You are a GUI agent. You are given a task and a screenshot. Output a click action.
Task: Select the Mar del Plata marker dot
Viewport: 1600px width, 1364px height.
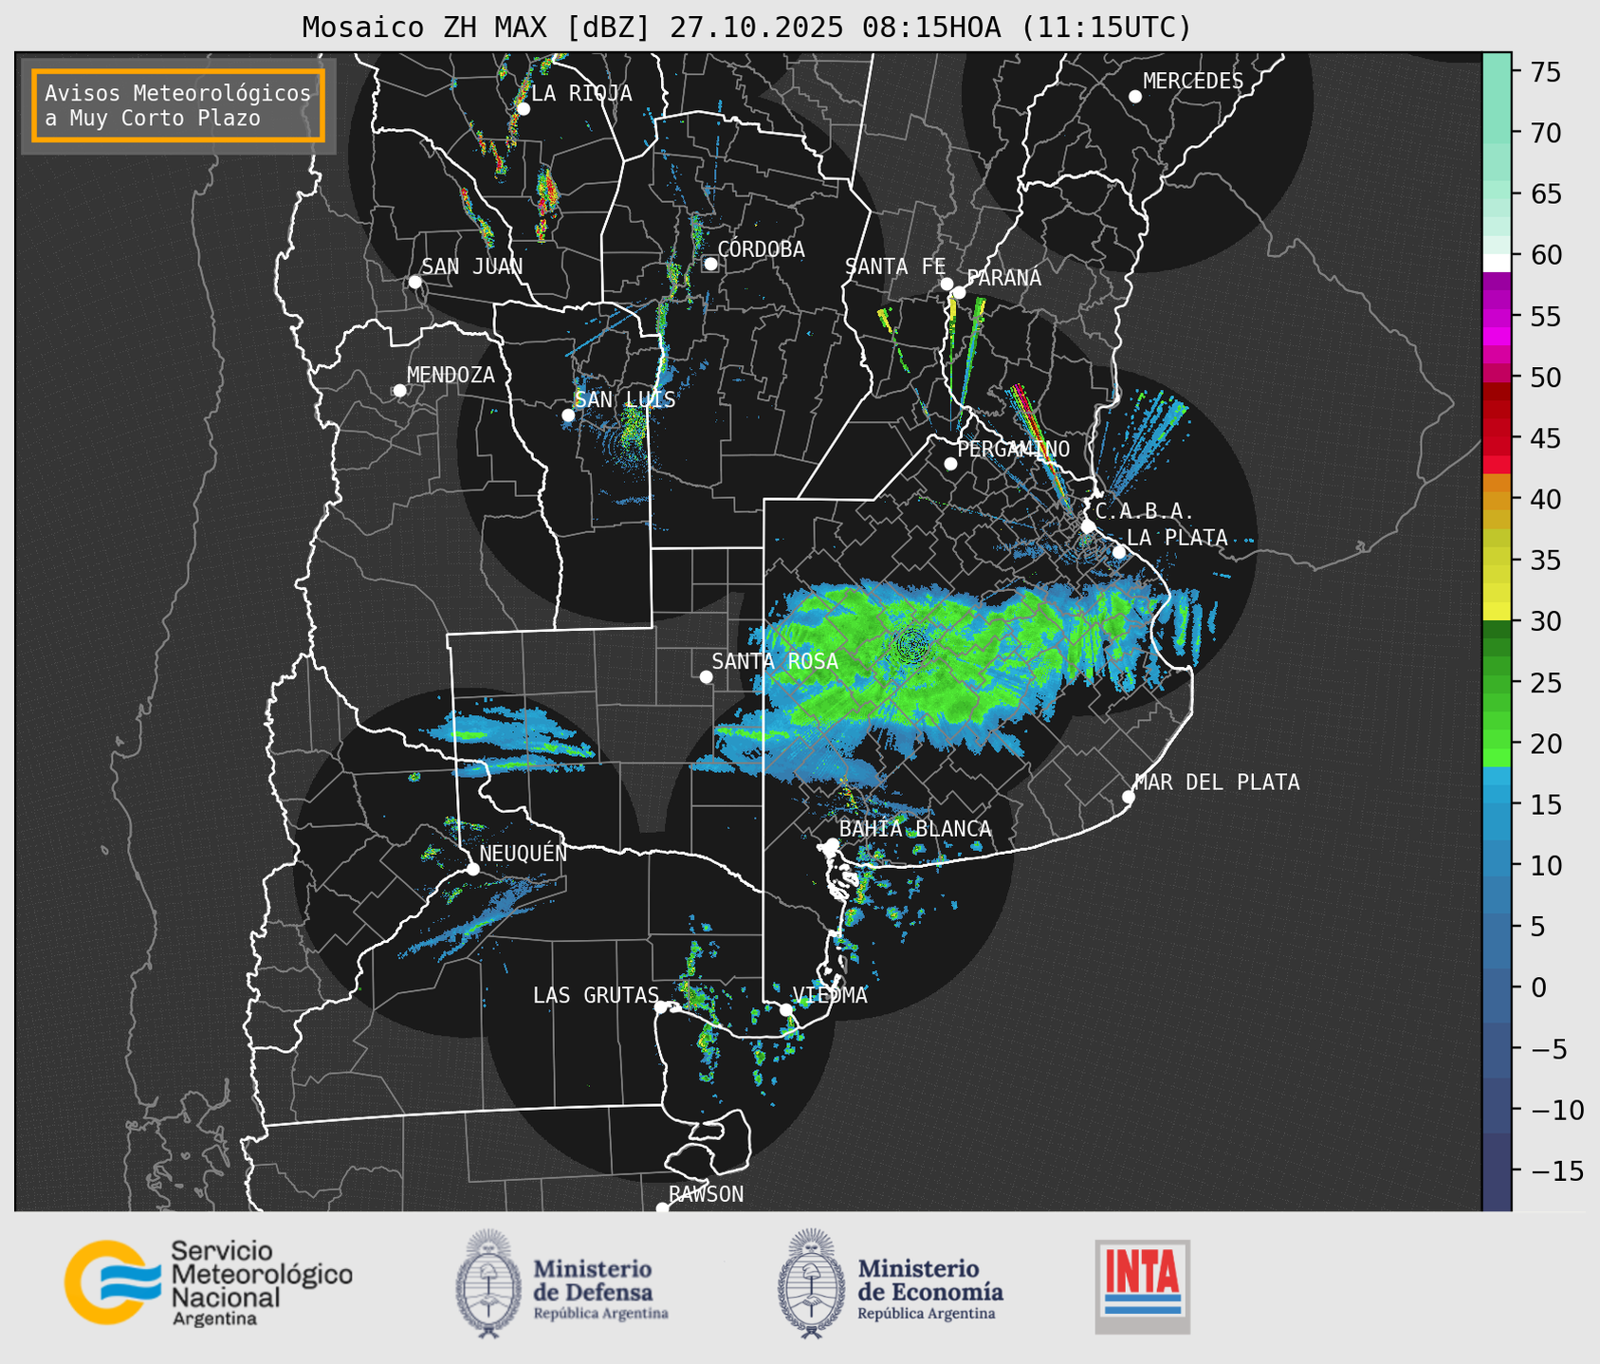[x=1129, y=797]
